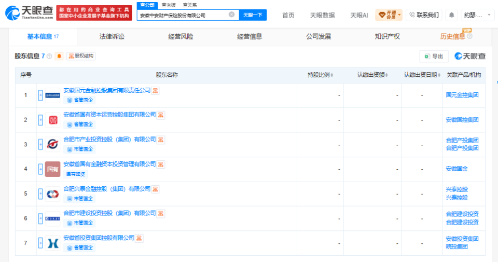This screenshot has height=262, width=498.
Task: Open 安徽国元金融控股集团有限责任公司 link
Action: (107, 90)
